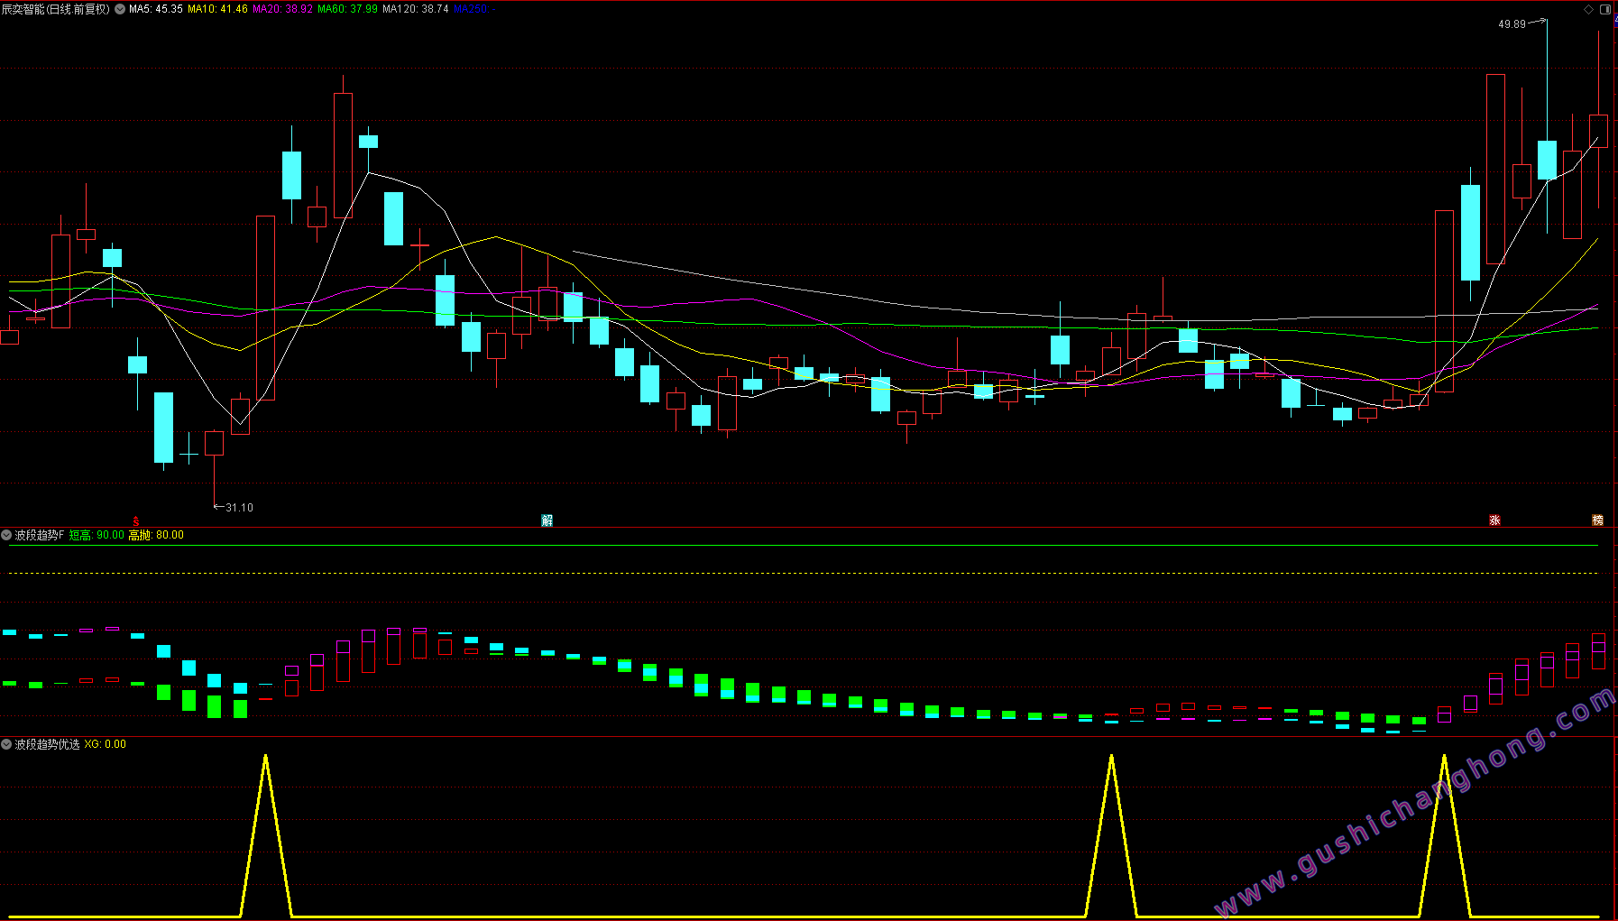
Task: Click the diamond marker icon at the top right
Action: [1589, 9]
